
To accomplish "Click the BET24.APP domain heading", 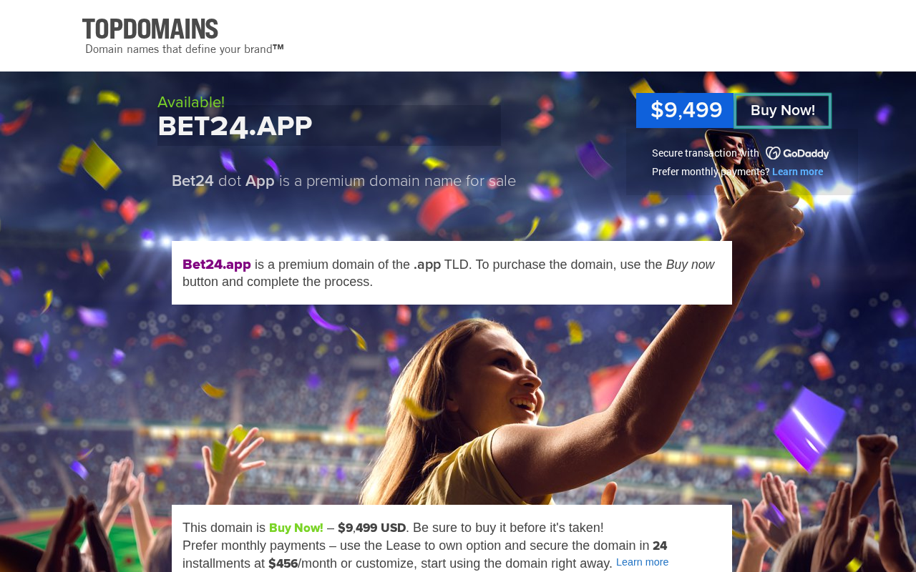I will [x=235, y=127].
